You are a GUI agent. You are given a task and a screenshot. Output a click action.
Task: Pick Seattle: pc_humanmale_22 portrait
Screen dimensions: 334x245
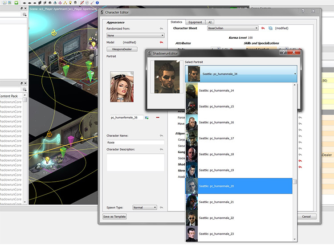(x=239, y=218)
